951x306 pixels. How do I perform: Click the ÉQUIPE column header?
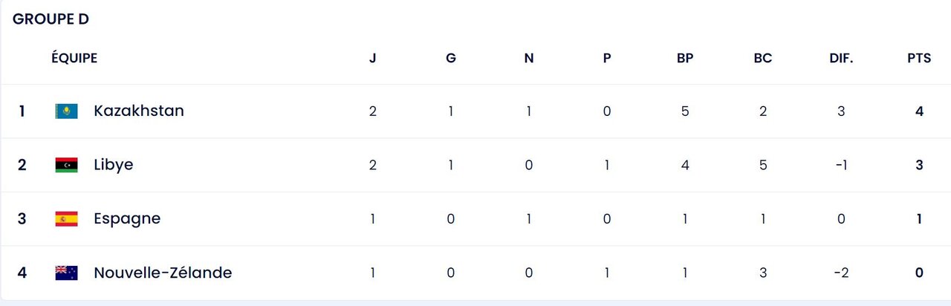74,58
